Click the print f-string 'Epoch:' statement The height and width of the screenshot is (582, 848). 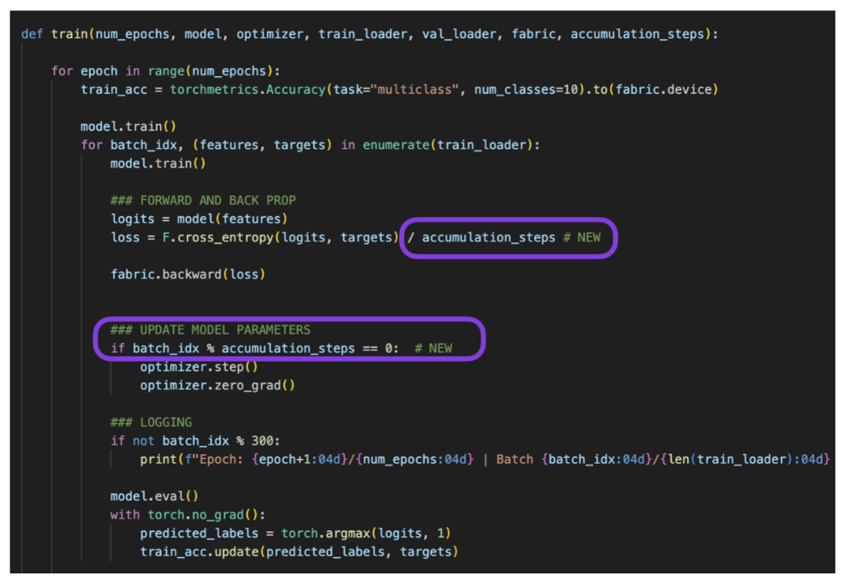click(484, 460)
